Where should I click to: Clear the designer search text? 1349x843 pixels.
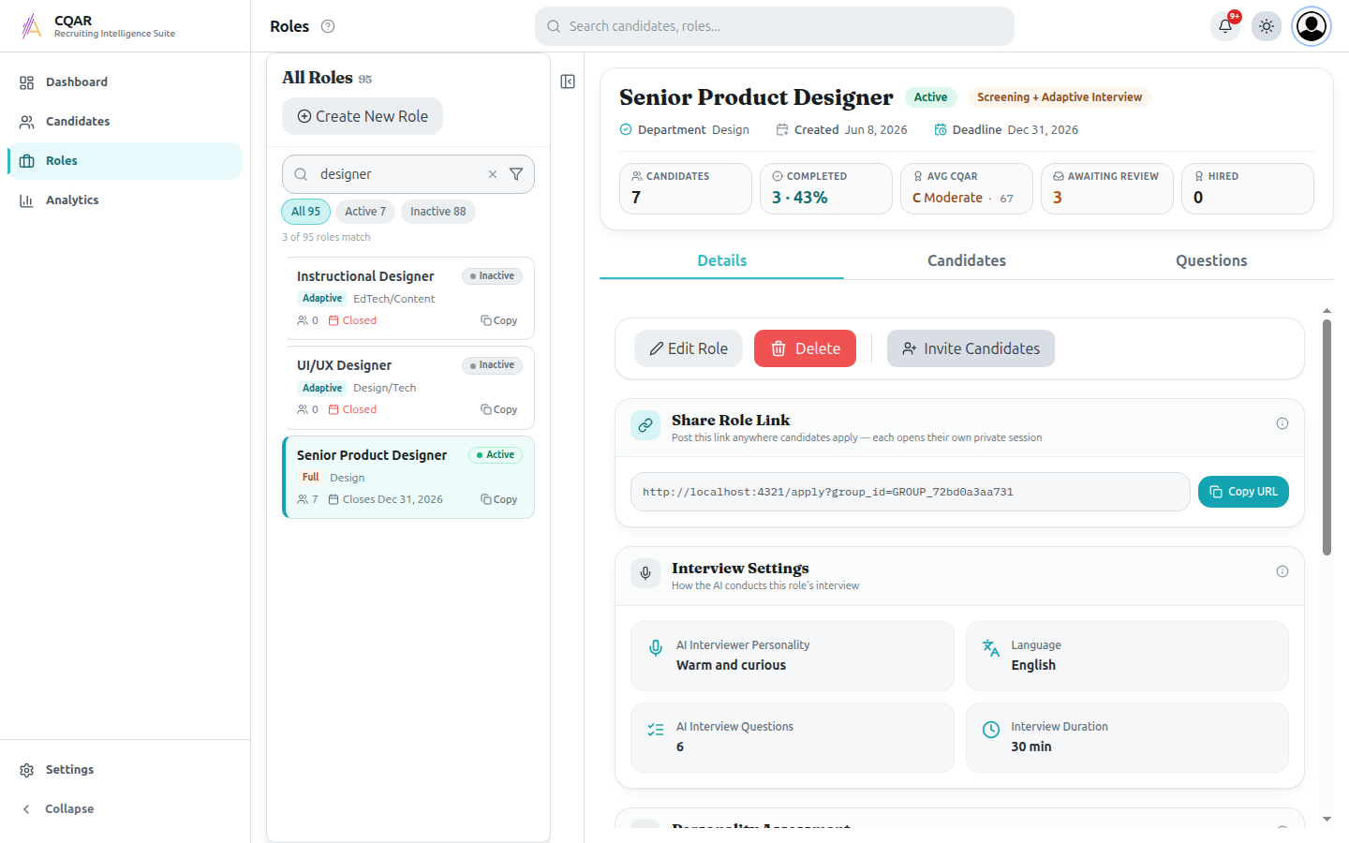point(493,174)
